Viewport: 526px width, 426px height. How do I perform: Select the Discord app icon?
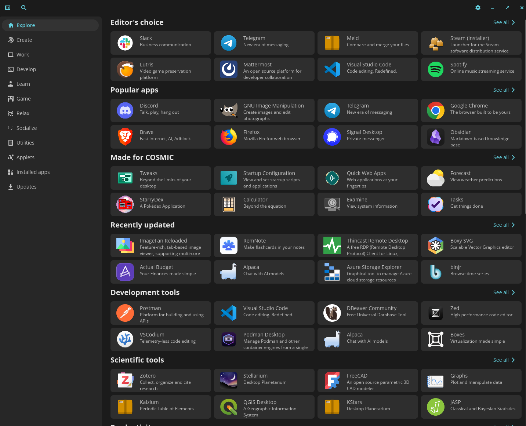pos(125,110)
